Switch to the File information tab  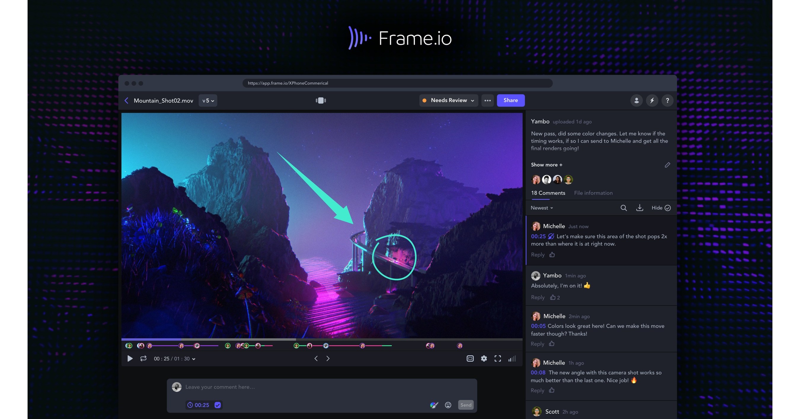593,193
